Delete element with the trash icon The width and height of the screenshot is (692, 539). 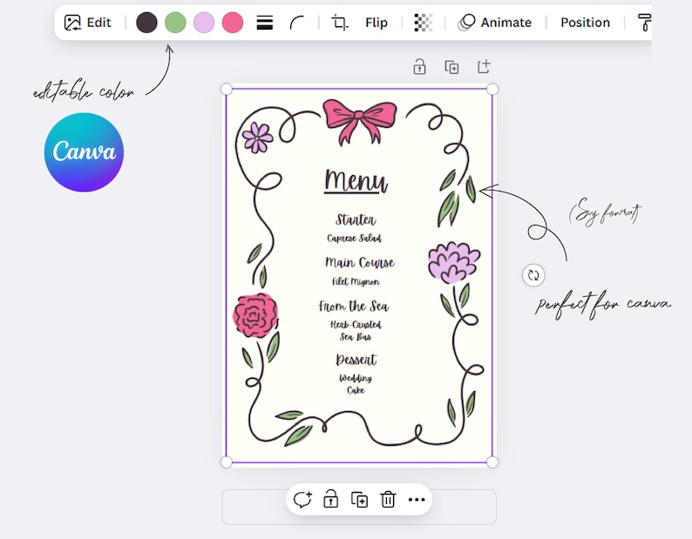tap(388, 499)
